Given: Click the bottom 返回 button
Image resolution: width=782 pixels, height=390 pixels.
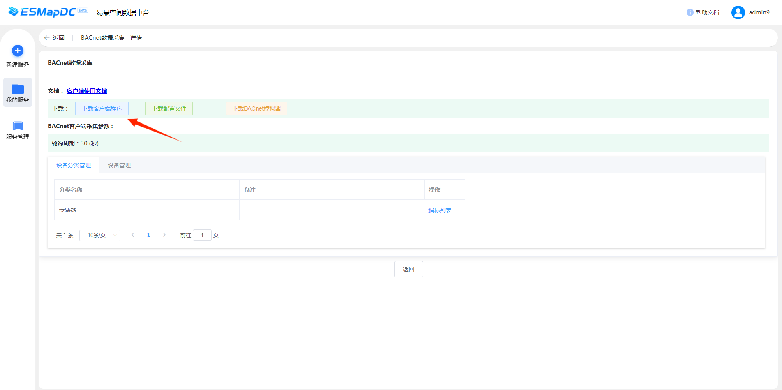Looking at the screenshot, I should click(408, 269).
